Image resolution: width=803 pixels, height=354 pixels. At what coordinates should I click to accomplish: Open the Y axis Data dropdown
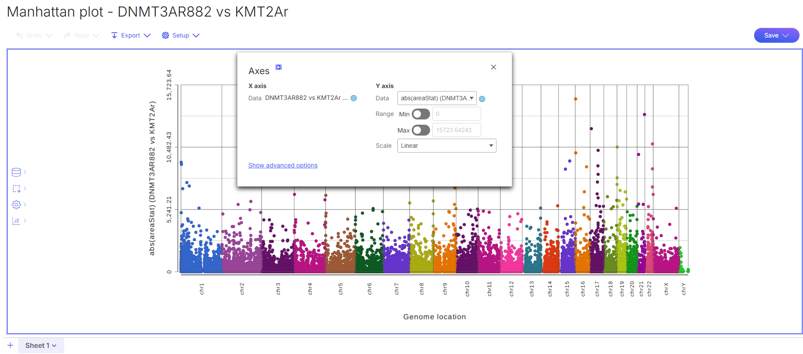[x=437, y=98]
